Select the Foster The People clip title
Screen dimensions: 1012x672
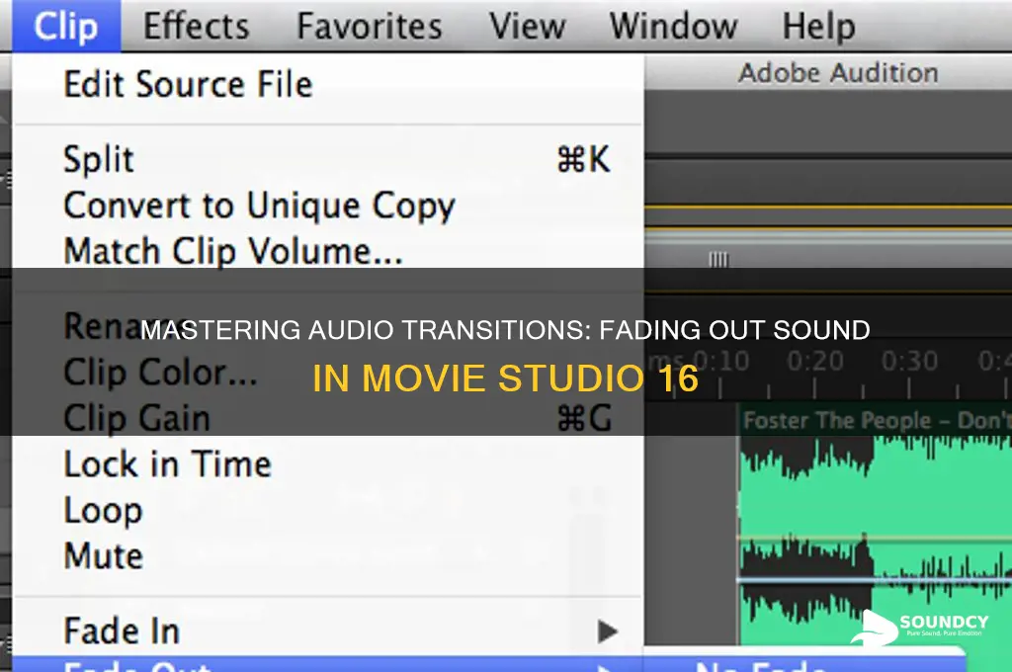pyautogui.click(x=877, y=420)
